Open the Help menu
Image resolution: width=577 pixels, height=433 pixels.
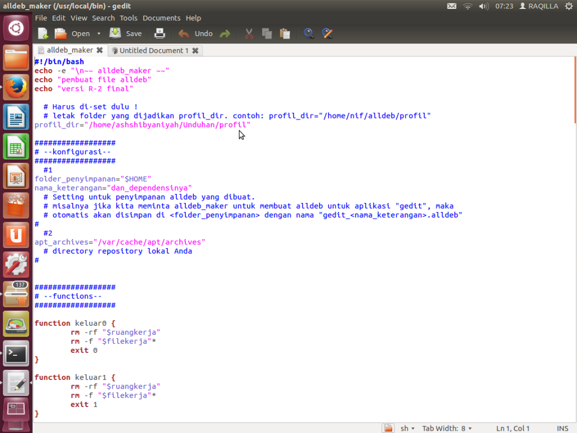[x=193, y=18]
